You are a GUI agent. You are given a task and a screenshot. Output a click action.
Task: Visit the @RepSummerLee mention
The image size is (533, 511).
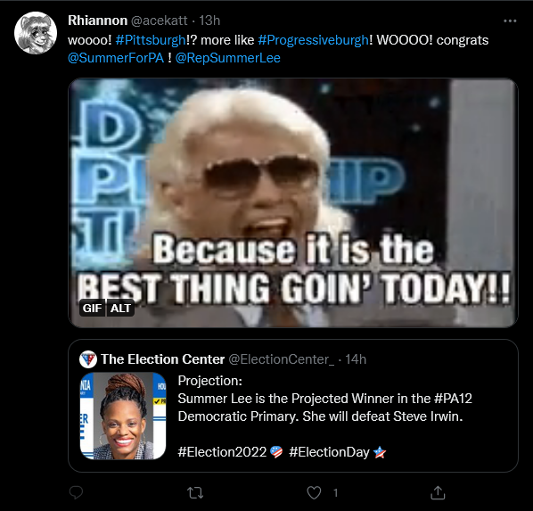228,58
